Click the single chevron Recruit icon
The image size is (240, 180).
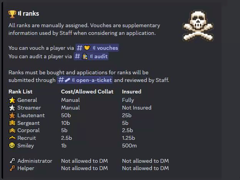[12, 138]
